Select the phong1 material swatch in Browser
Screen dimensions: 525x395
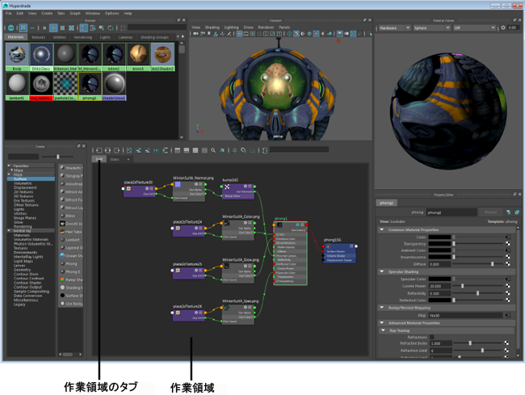click(x=90, y=86)
